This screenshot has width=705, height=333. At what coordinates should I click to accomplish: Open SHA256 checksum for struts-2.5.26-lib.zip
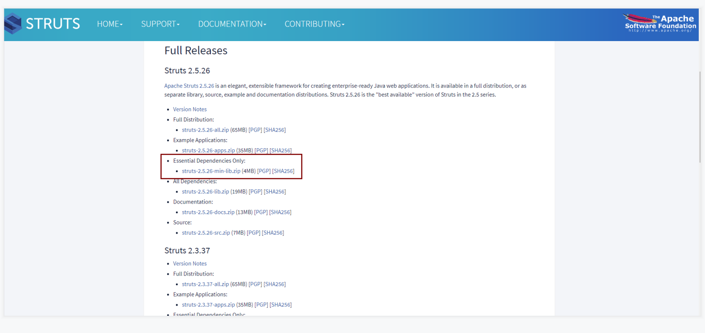pyautogui.click(x=275, y=192)
